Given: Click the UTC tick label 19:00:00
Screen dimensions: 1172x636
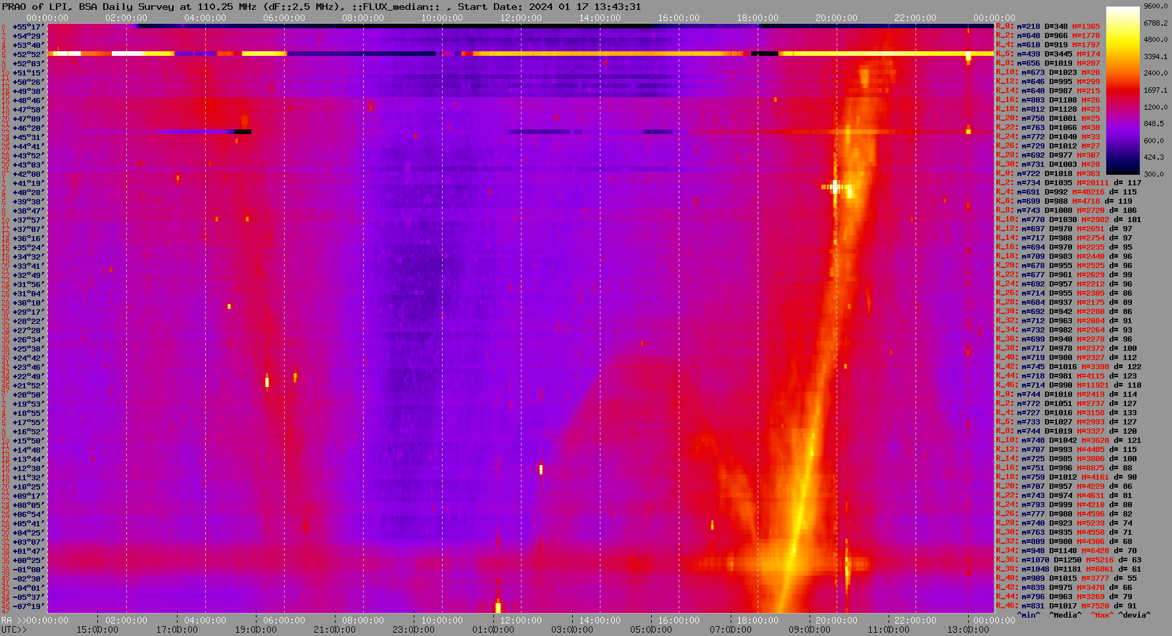Looking at the screenshot, I should coord(256,629).
